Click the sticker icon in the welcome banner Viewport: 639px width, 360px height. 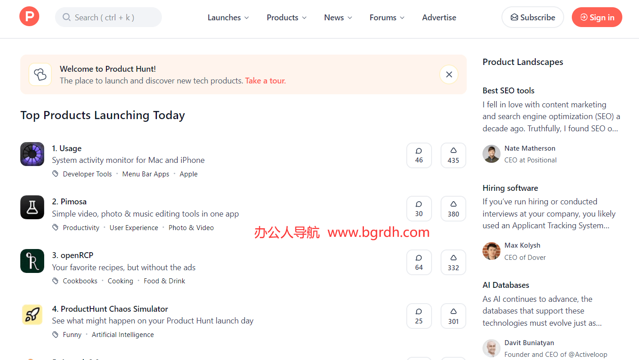(x=40, y=74)
